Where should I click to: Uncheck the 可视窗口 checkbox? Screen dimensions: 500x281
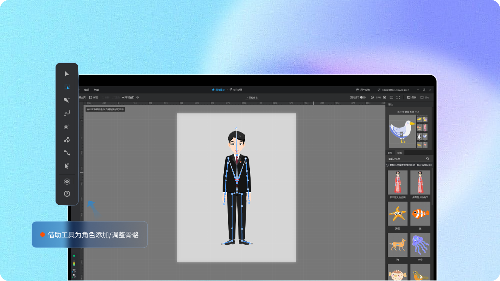pos(123,97)
